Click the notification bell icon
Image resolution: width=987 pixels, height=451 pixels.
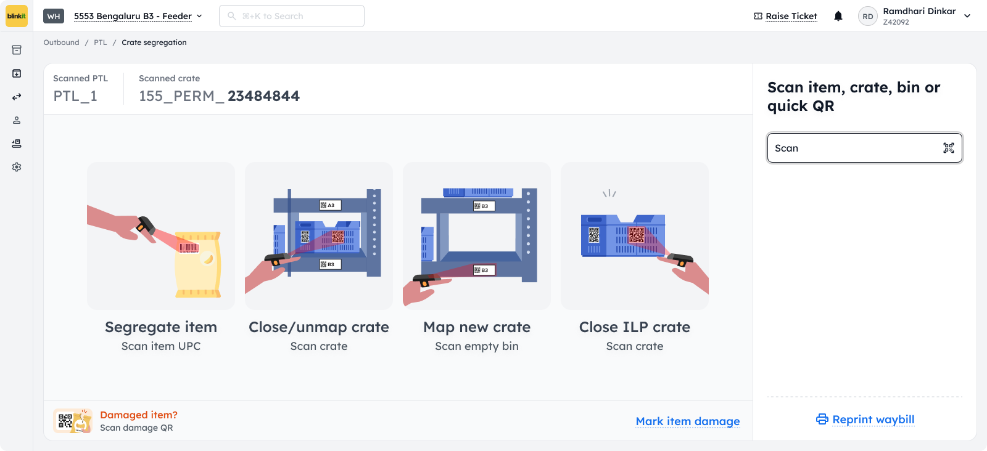tap(838, 16)
